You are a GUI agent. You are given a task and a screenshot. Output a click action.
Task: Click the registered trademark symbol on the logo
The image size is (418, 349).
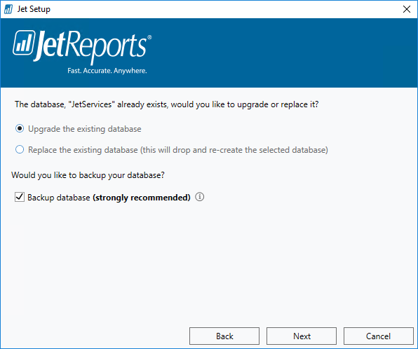[149, 37]
